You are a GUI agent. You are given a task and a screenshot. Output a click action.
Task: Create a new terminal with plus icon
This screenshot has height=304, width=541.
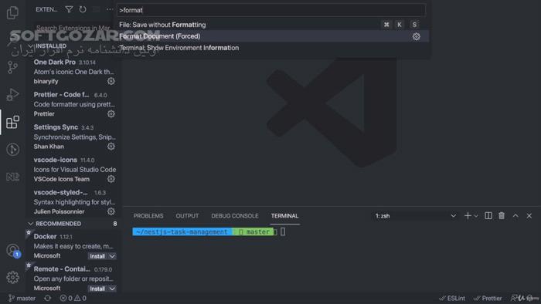click(x=468, y=216)
